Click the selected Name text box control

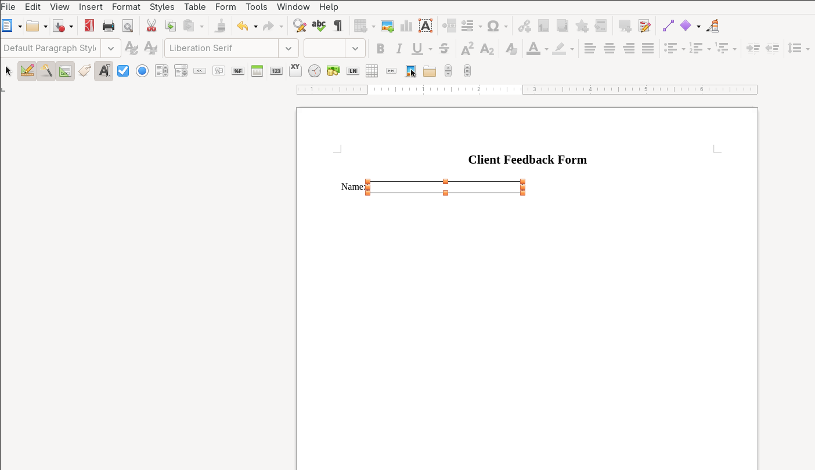click(445, 187)
